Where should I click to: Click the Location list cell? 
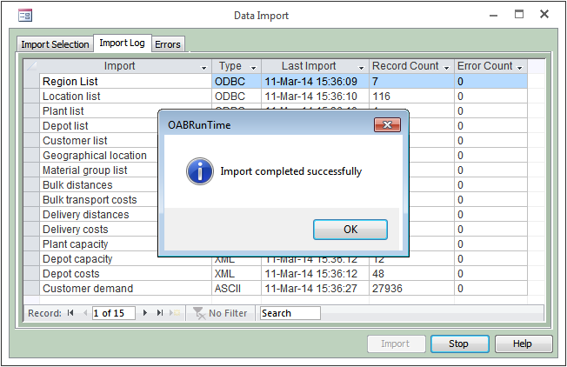pos(125,97)
